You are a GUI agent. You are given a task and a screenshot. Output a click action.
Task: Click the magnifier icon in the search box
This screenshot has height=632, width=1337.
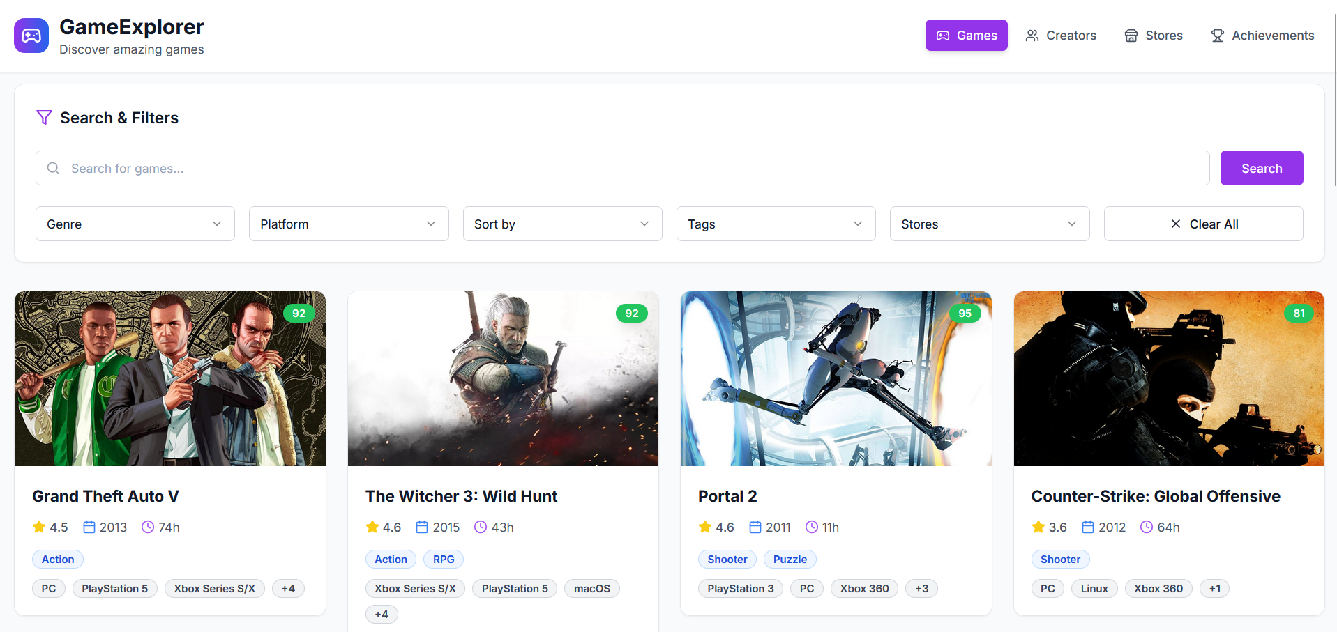click(x=53, y=168)
